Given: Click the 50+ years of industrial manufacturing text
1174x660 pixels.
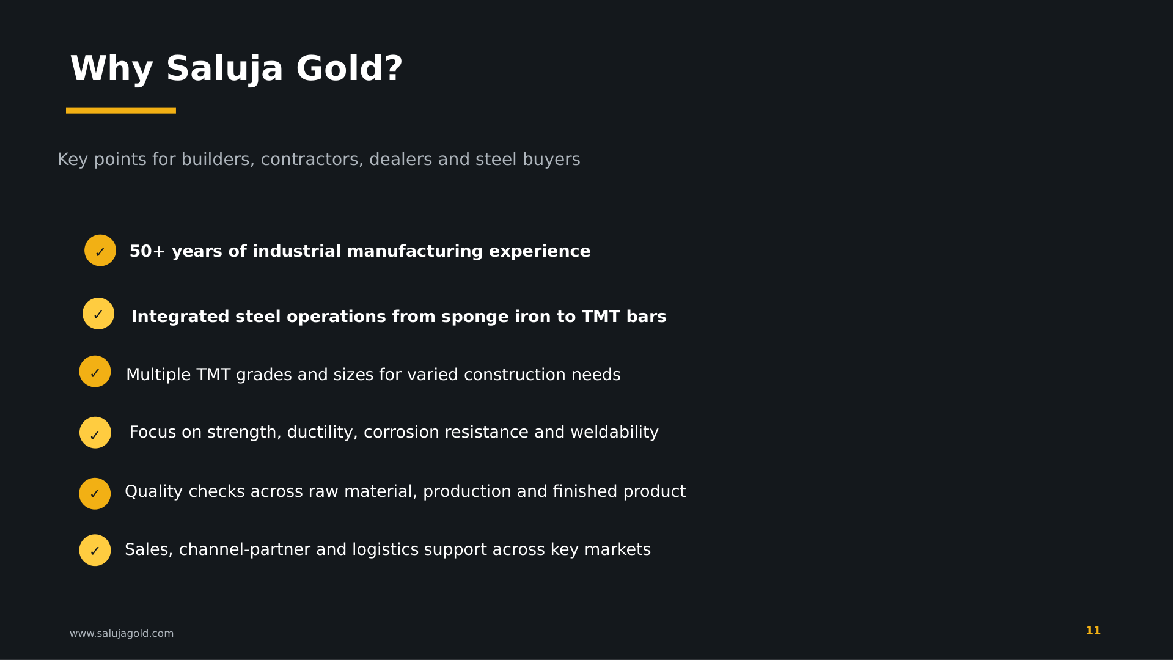Looking at the screenshot, I should point(360,251).
